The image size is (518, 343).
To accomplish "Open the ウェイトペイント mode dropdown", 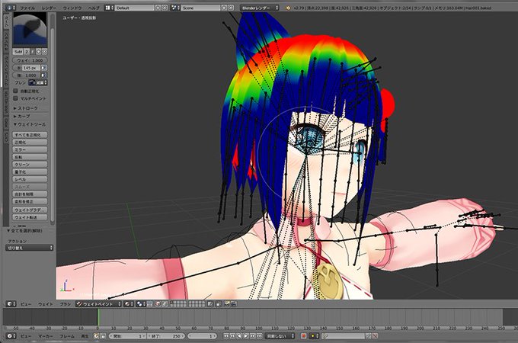I will [98, 304].
